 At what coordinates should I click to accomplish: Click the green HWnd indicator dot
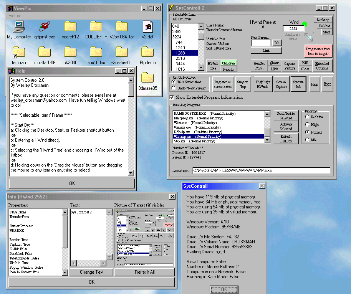pyautogui.click(x=305, y=24)
